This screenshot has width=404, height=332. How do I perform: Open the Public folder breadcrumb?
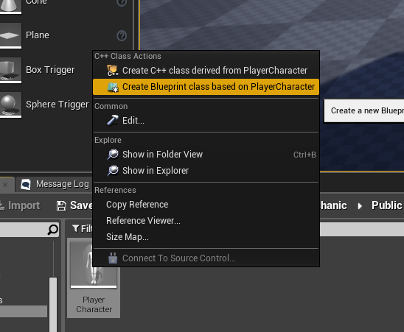pos(386,205)
